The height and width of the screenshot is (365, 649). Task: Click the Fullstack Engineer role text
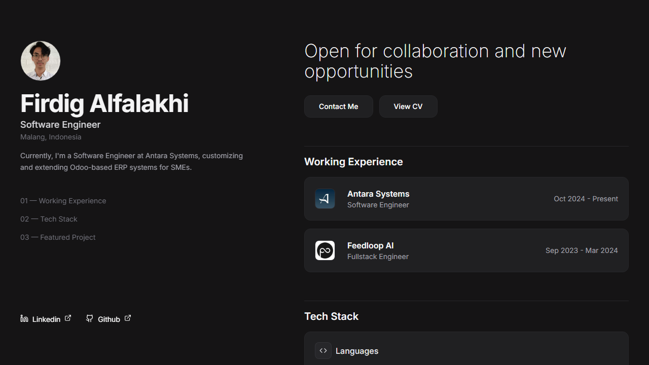coord(378,257)
